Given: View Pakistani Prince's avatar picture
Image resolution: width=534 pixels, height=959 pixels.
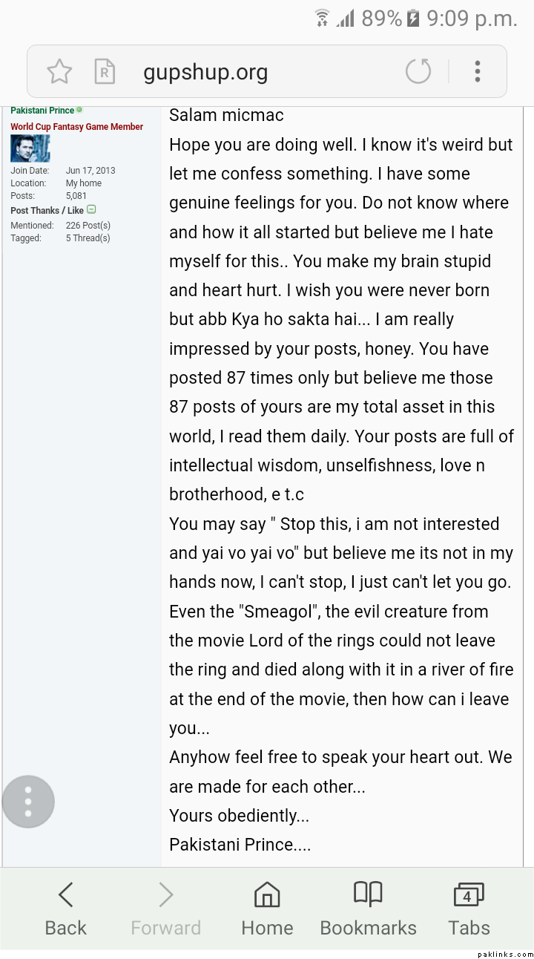Looking at the screenshot, I should [30, 148].
